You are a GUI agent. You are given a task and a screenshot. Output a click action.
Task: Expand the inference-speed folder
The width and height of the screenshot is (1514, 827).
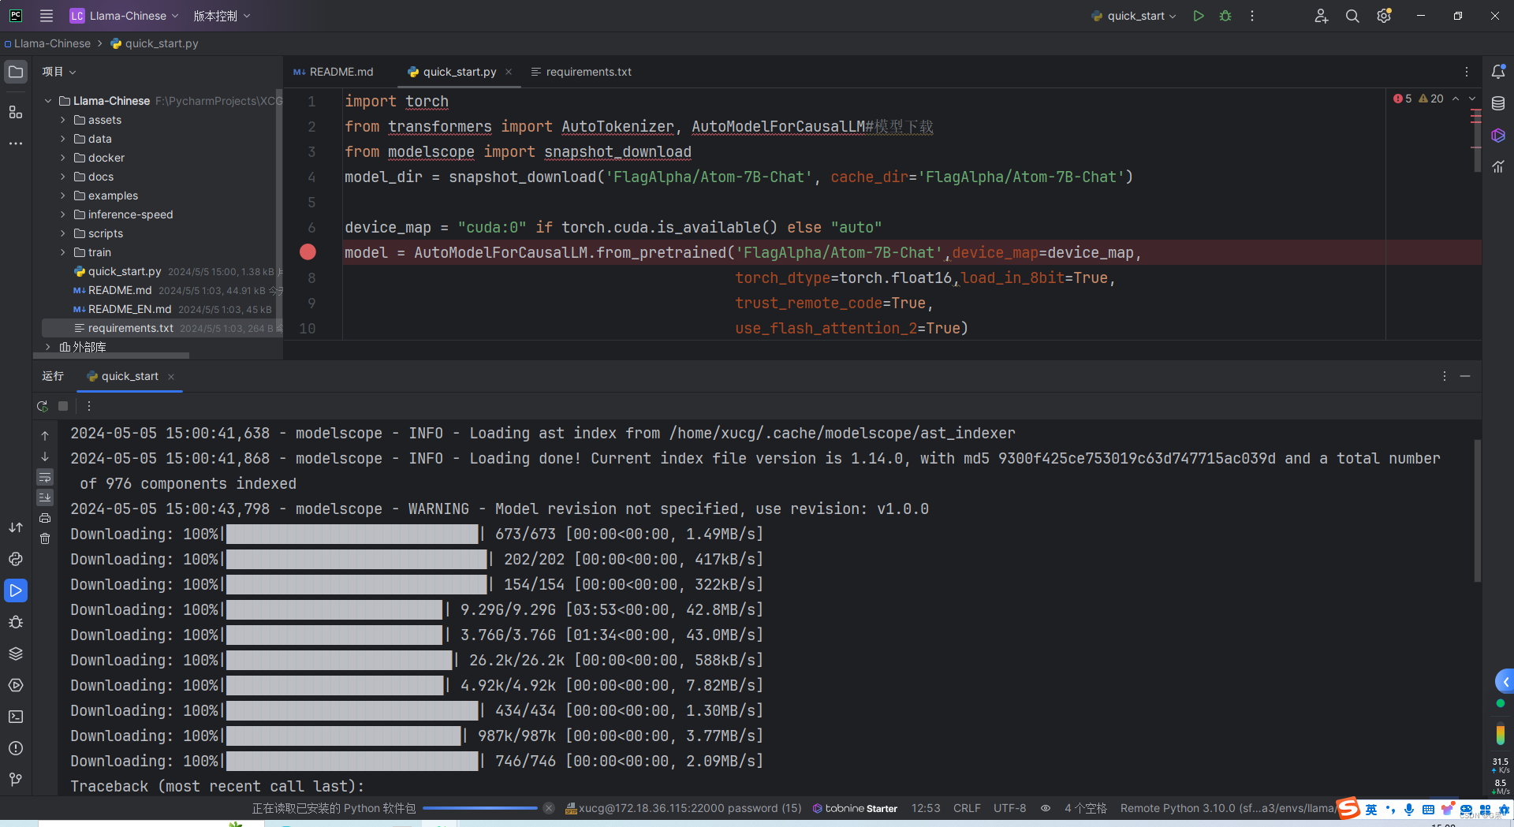point(63,214)
